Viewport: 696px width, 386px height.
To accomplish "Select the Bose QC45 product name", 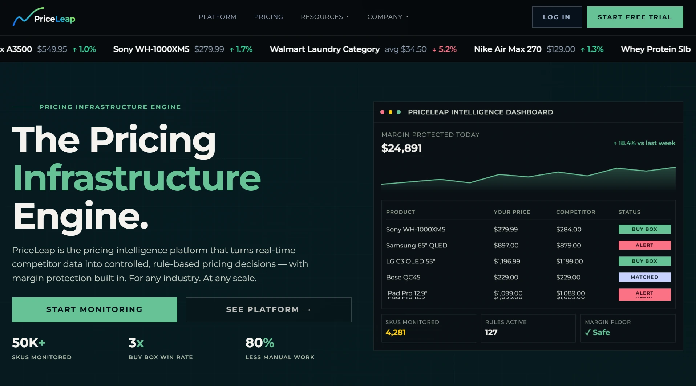I will pos(403,277).
